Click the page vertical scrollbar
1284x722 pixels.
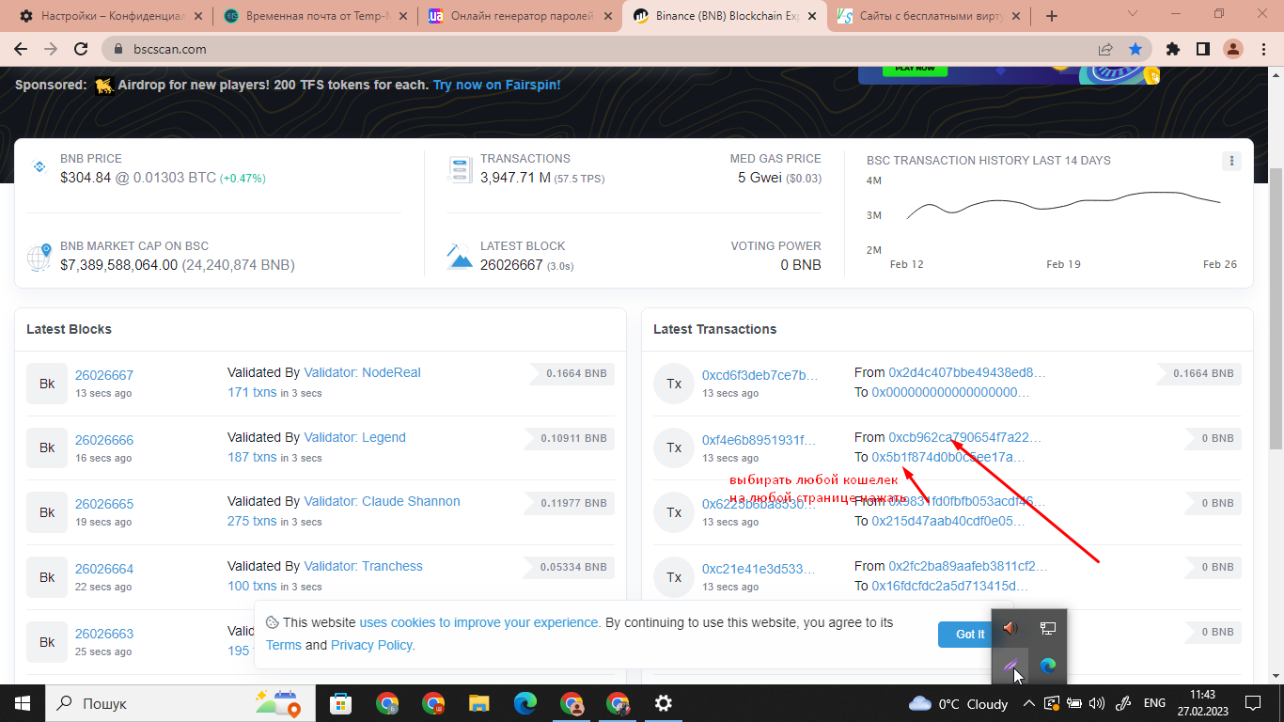coord(1276,310)
